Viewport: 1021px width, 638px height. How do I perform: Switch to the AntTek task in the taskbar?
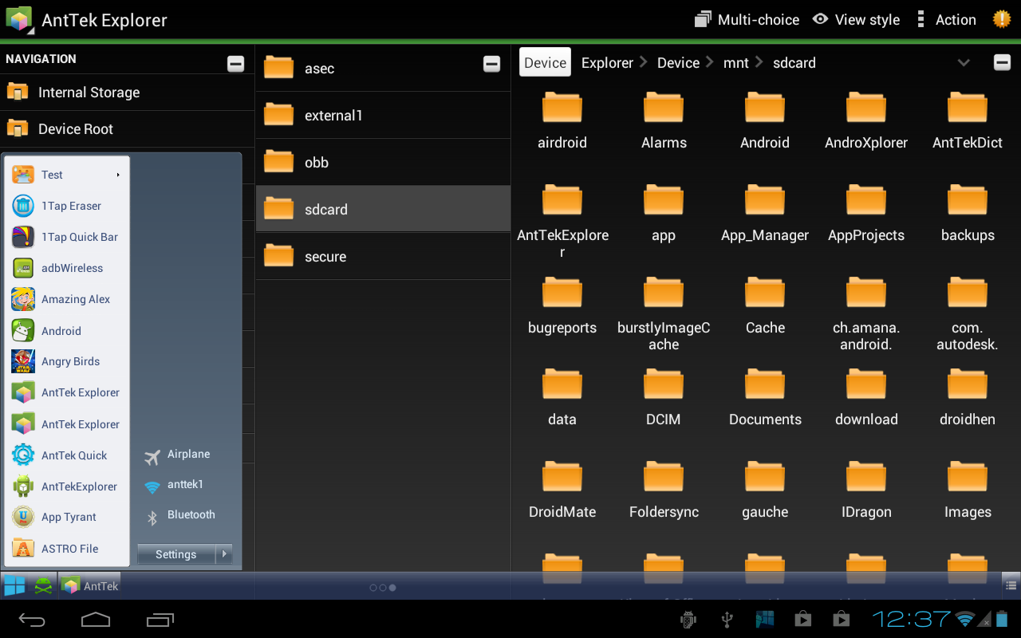(90, 586)
